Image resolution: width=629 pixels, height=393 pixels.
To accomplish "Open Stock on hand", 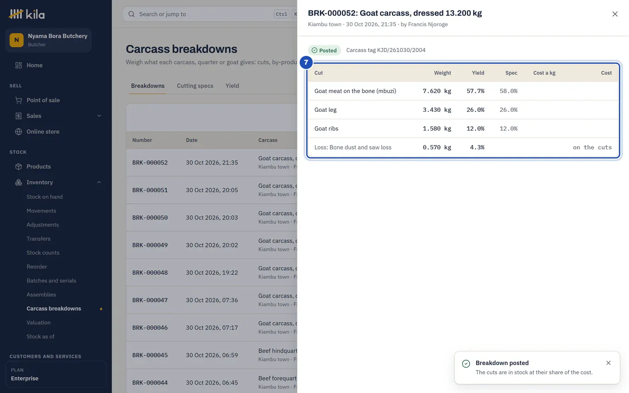I will [45, 197].
